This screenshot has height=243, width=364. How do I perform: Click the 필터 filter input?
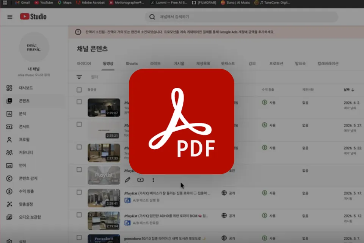click(x=94, y=77)
